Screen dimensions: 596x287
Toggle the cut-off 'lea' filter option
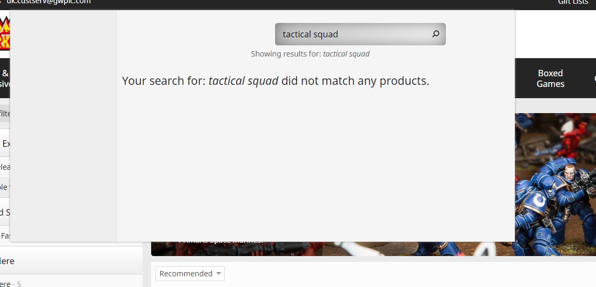(x=5, y=167)
